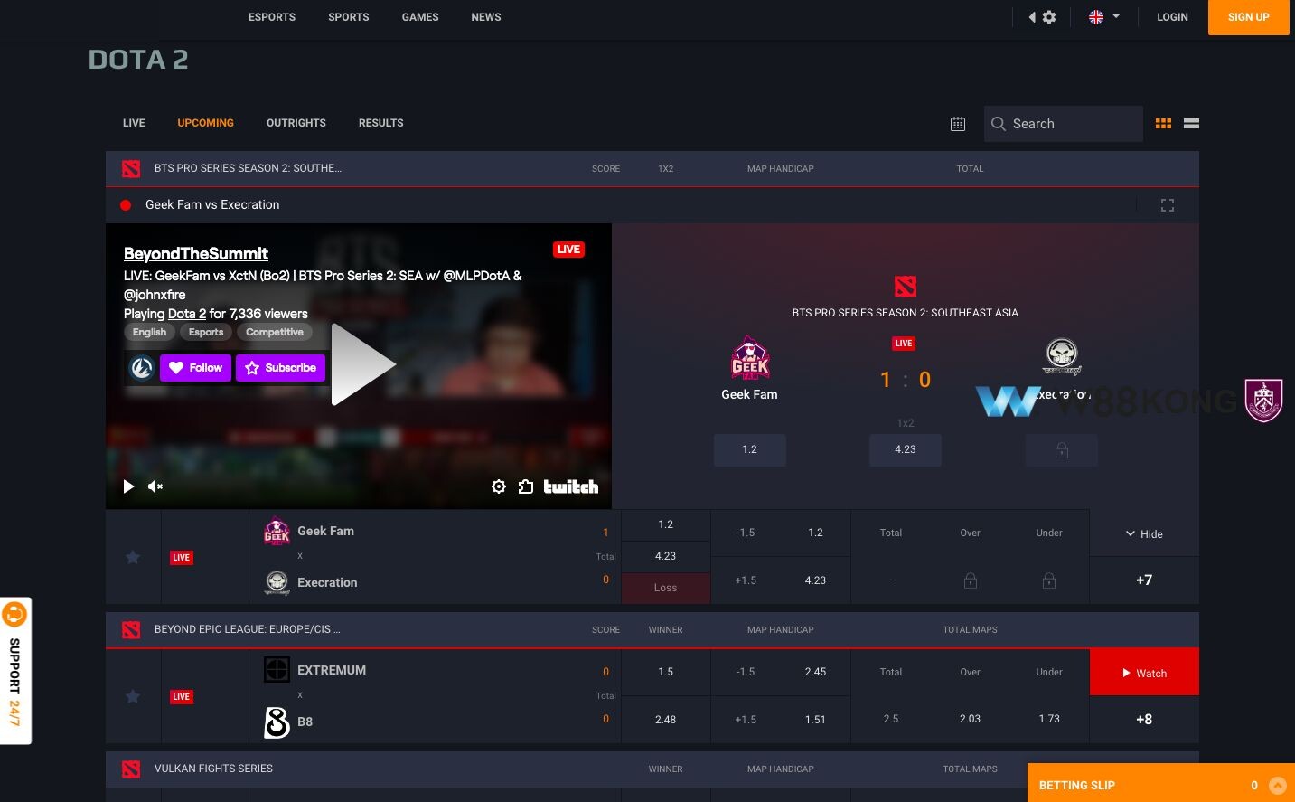Click the locked Over total icon
The height and width of the screenshot is (802, 1295).
pos(970,580)
